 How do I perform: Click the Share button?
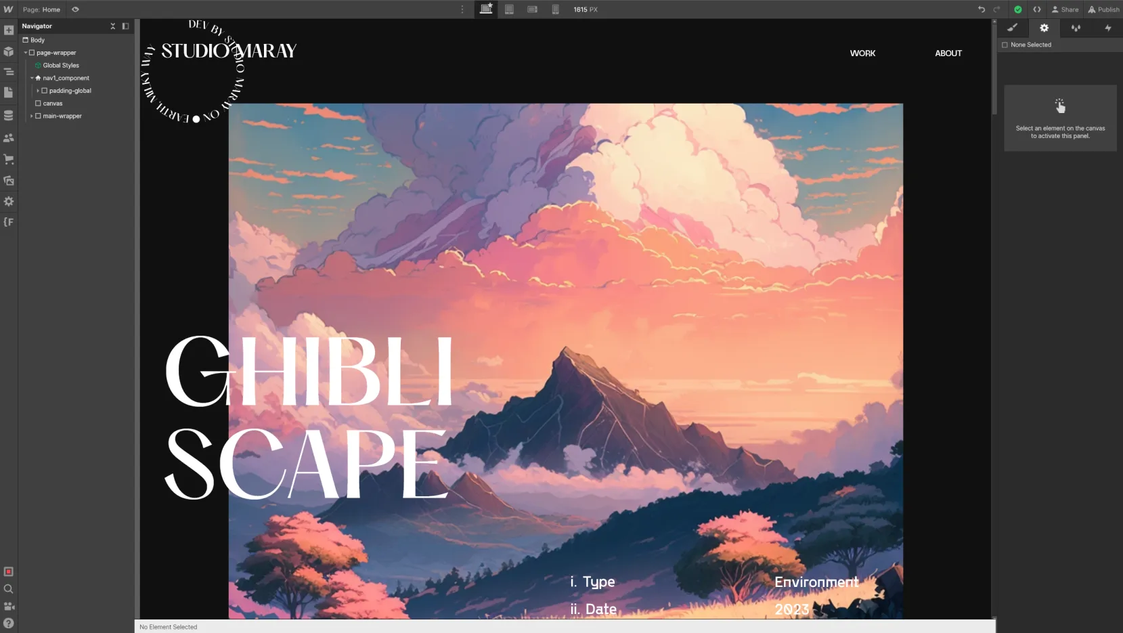[x=1065, y=9]
